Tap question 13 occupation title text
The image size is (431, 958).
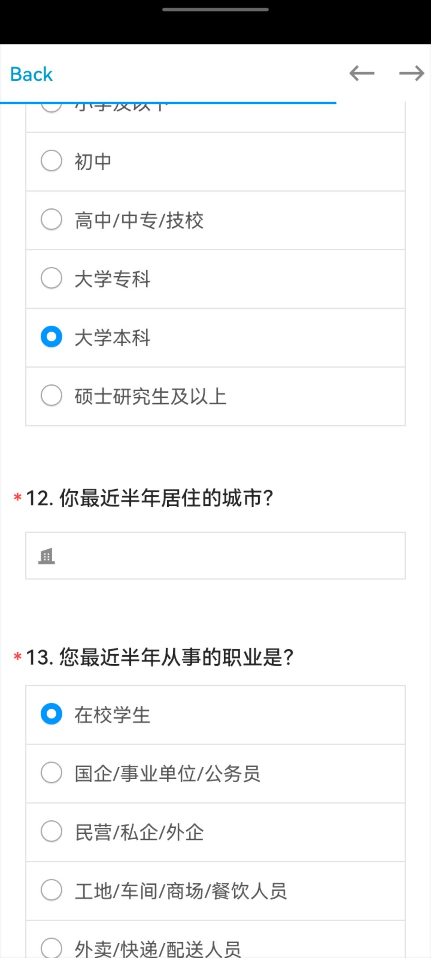click(160, 657)
